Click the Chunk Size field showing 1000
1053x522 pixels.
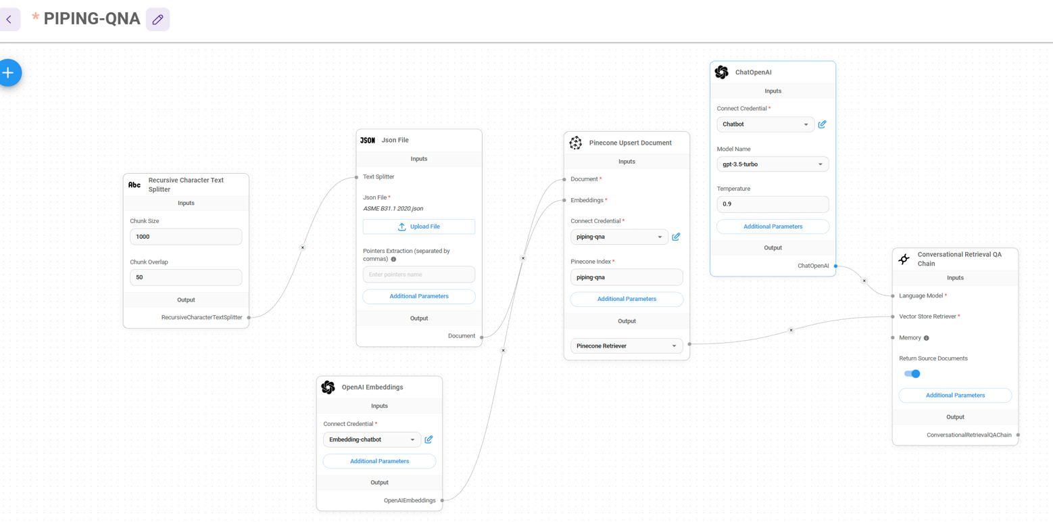186,237
